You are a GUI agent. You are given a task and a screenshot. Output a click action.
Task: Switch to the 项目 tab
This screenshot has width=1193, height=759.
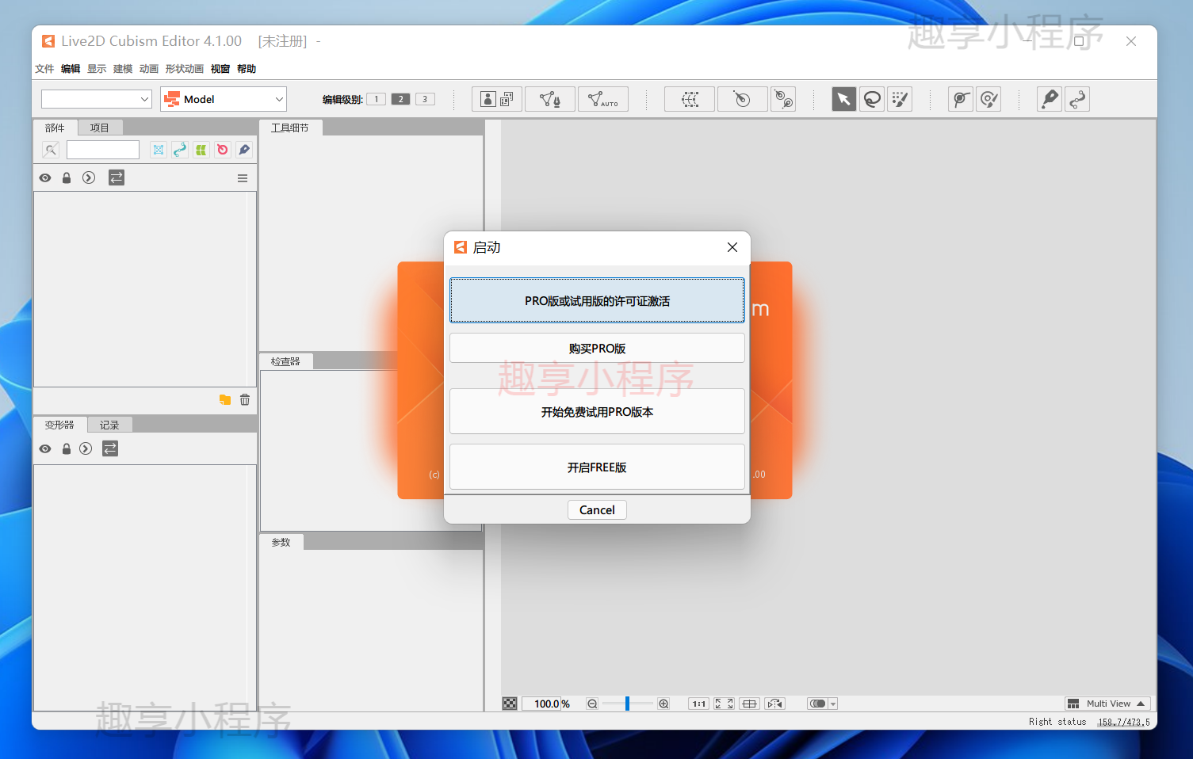click(x=100, y=128)
